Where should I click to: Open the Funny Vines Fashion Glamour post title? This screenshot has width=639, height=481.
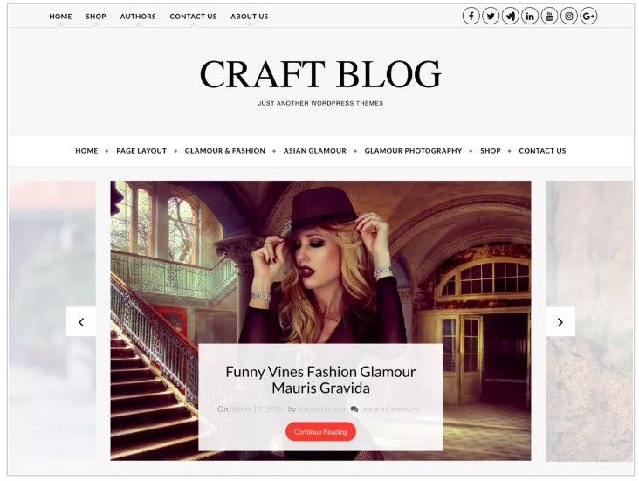[x=320, y=380]
